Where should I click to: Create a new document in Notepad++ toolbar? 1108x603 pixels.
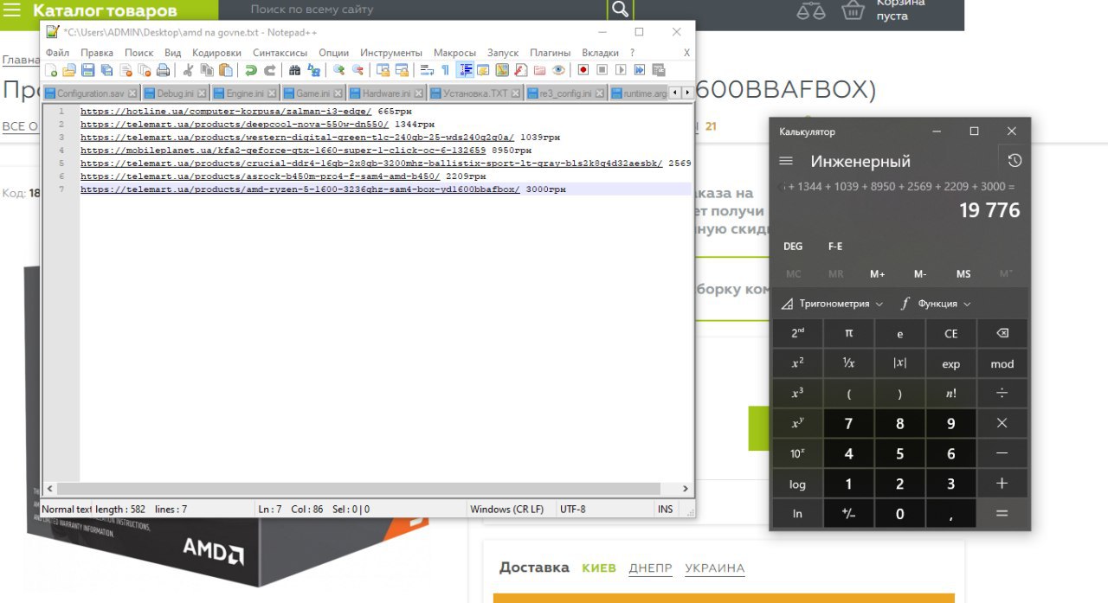50,70
